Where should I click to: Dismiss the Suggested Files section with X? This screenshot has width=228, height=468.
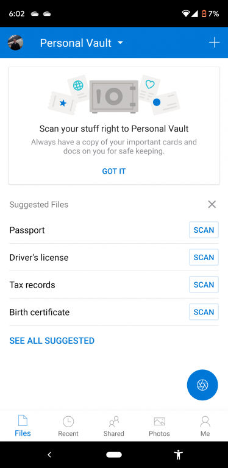tap(212, 205)
